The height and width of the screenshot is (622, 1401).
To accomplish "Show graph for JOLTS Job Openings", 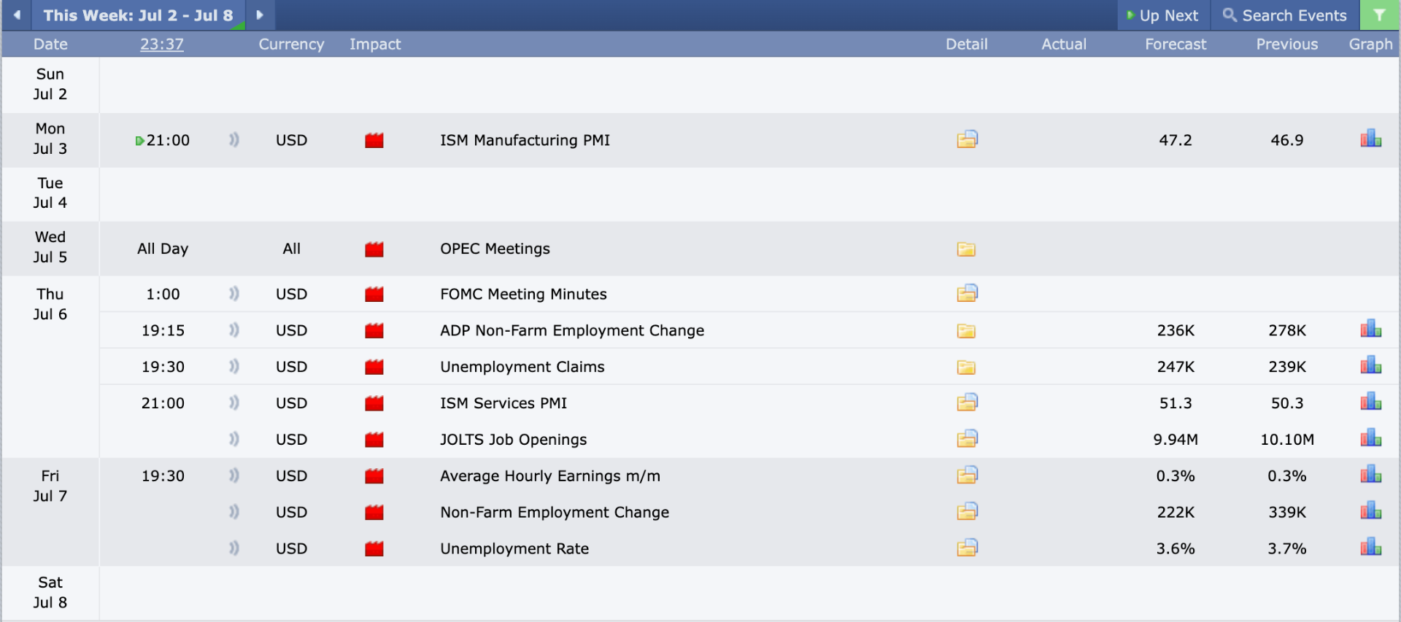I will [x=1371, y=438].
